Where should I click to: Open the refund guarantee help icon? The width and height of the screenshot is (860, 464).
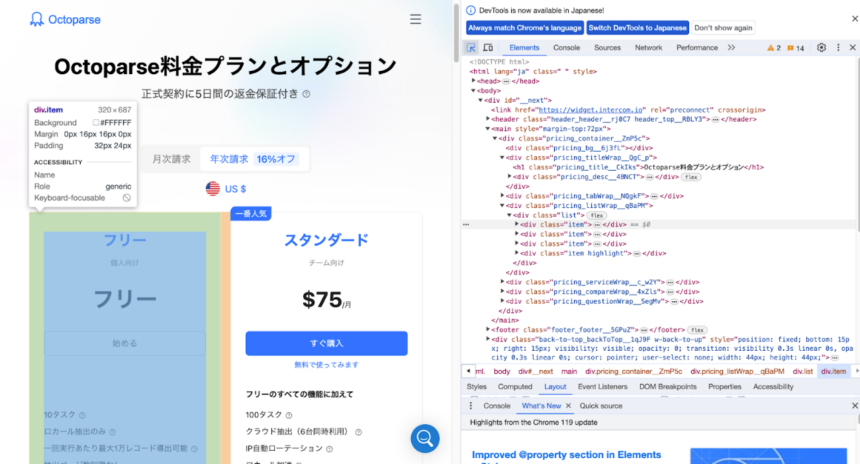(307, 94)
